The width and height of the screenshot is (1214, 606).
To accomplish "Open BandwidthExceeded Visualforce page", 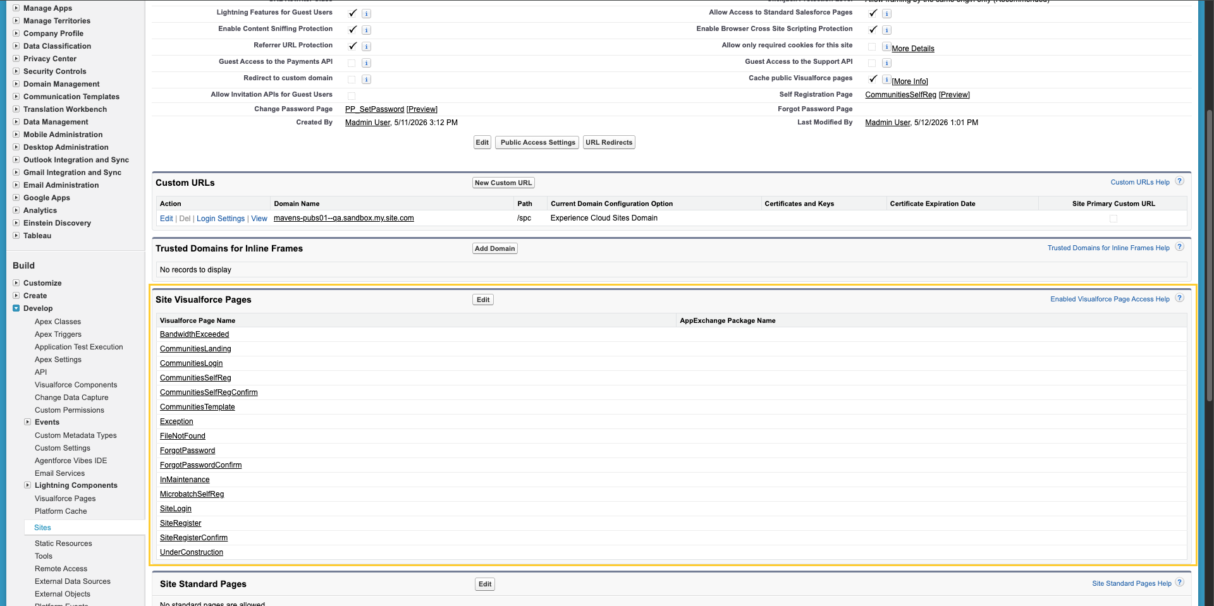I will point(194,334).
